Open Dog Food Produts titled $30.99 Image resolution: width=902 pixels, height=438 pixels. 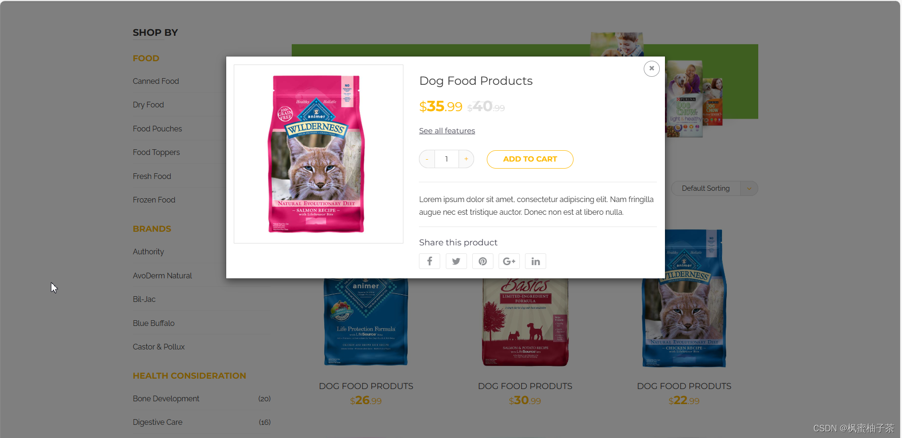coord(525,386)
